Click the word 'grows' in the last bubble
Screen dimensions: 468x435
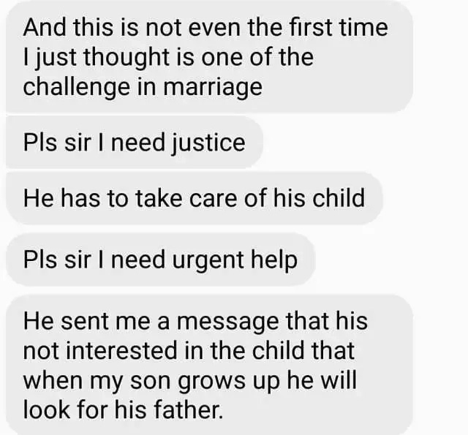point(211,382)
